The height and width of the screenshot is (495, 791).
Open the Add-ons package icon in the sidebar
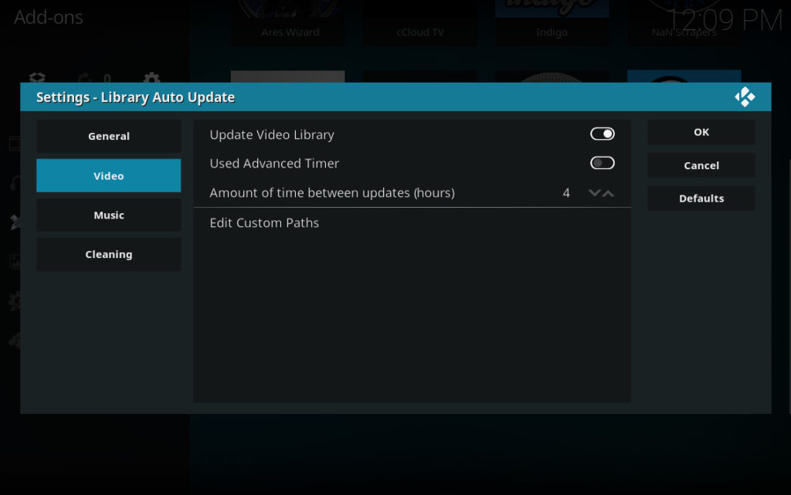click(x=36, y=79)
